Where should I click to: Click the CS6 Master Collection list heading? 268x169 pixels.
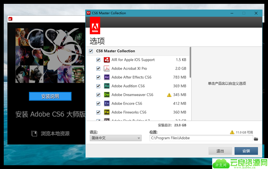[115, 51]
